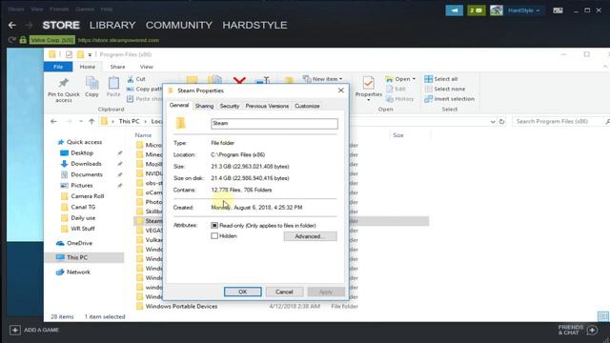Open the address bar history dropdown
Screen dimensions: 610x343
tap(493, 122)
